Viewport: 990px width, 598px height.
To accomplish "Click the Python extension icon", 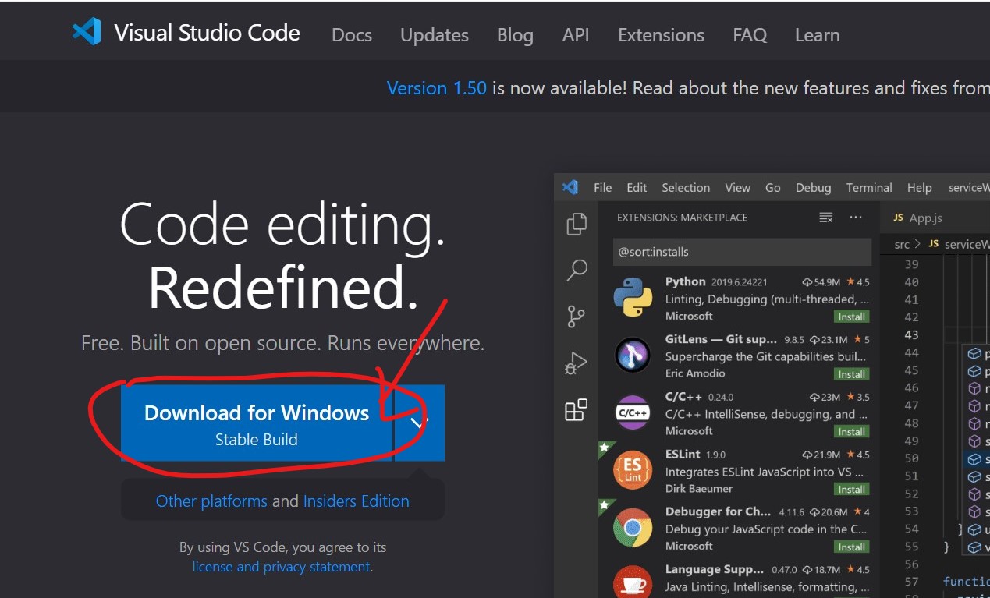I will click(633, 297).
